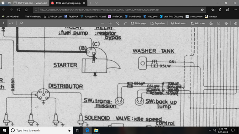Close the 1980 Wiring Diagram tab
Viewport: 239px width, 134px height.
84,3
